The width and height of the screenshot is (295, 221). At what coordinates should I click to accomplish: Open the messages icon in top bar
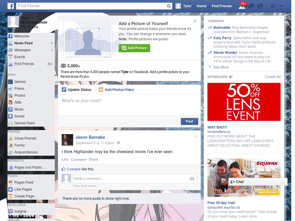click(251, 6)
